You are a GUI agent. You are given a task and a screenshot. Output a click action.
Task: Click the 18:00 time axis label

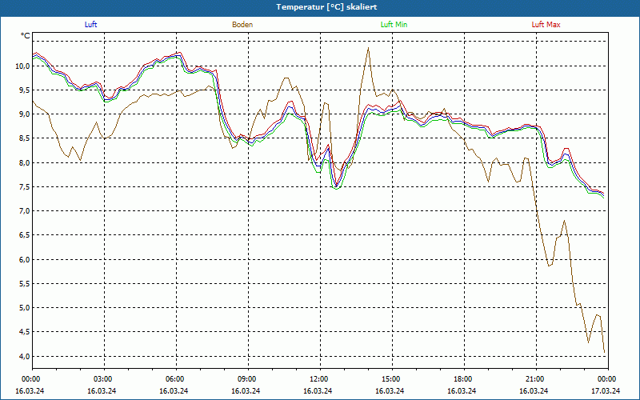coord(464,379)
